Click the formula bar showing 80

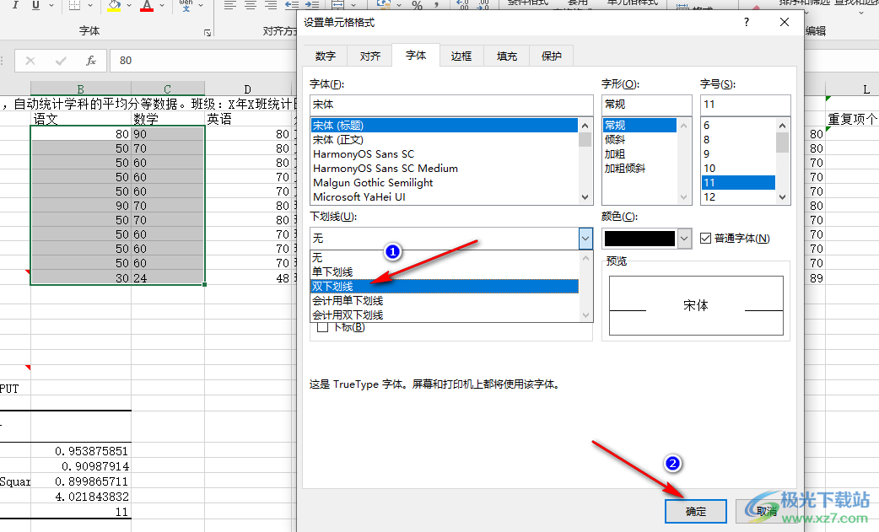(x=204, y=61)
